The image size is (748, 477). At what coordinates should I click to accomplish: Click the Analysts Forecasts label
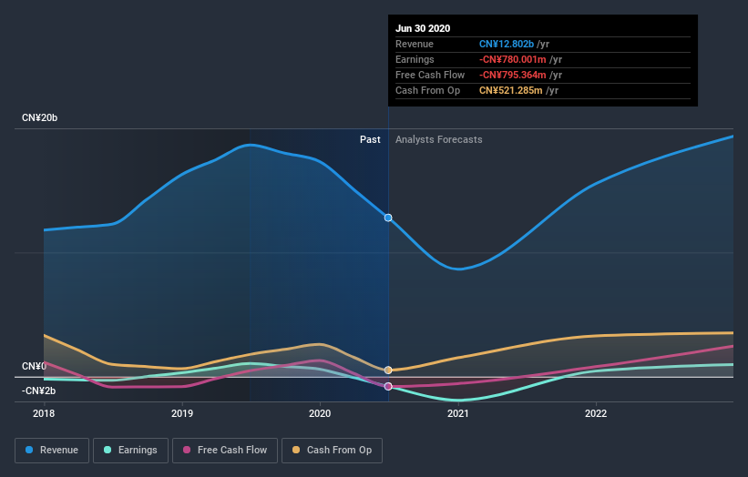point(439,139)
